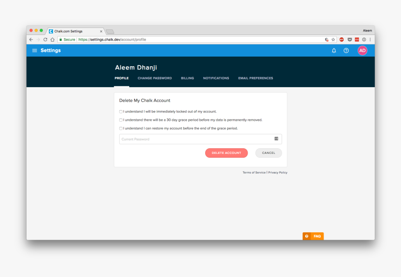Screen dimensions: 401x277
Task: Go back with the browser back arrow
Action: (x=31, y=40)
